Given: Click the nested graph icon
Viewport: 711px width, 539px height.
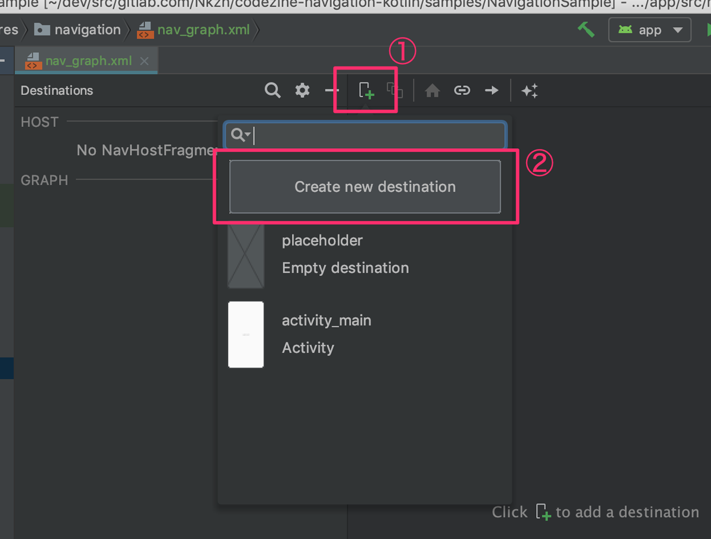Looking at the screenshot, I should [395, 90].
